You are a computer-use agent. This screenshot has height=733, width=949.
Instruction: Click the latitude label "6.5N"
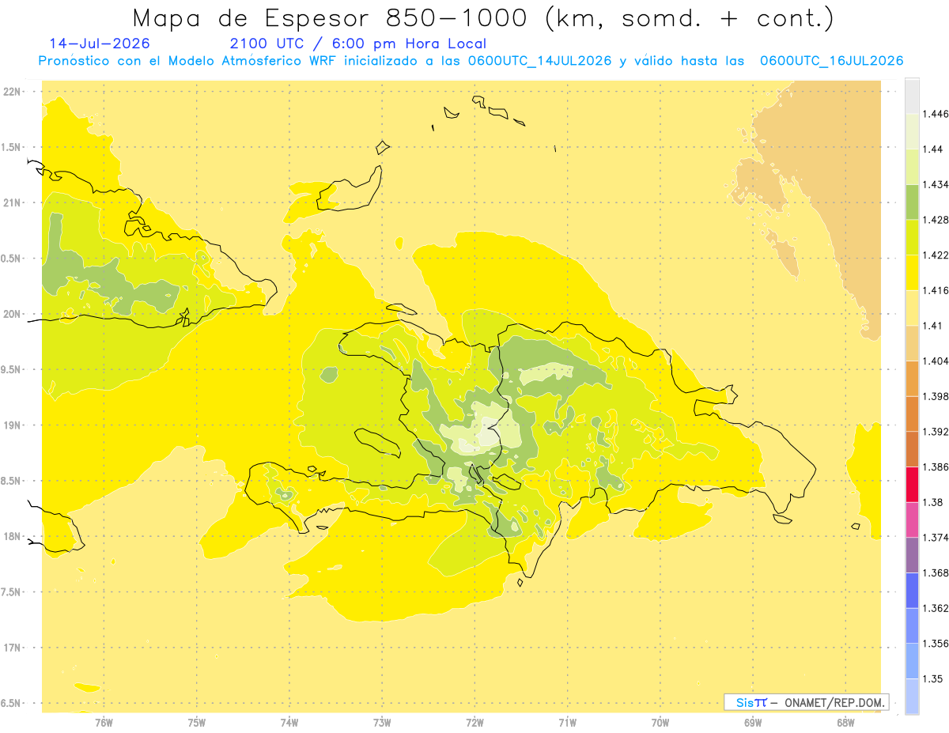coord(11,704)
